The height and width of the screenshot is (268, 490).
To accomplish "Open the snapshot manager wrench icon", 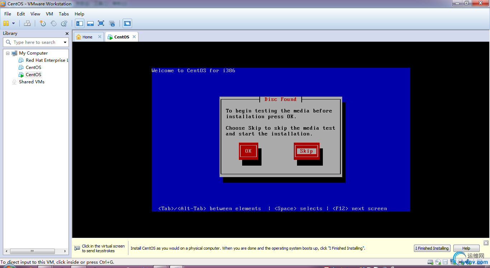I will pyautogui.click(x=64, y=23).
